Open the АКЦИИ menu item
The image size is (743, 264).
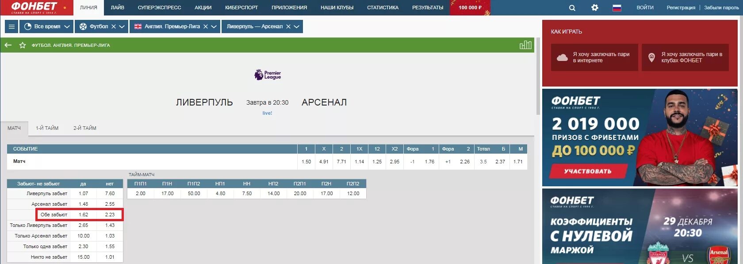tap(203, 8)
